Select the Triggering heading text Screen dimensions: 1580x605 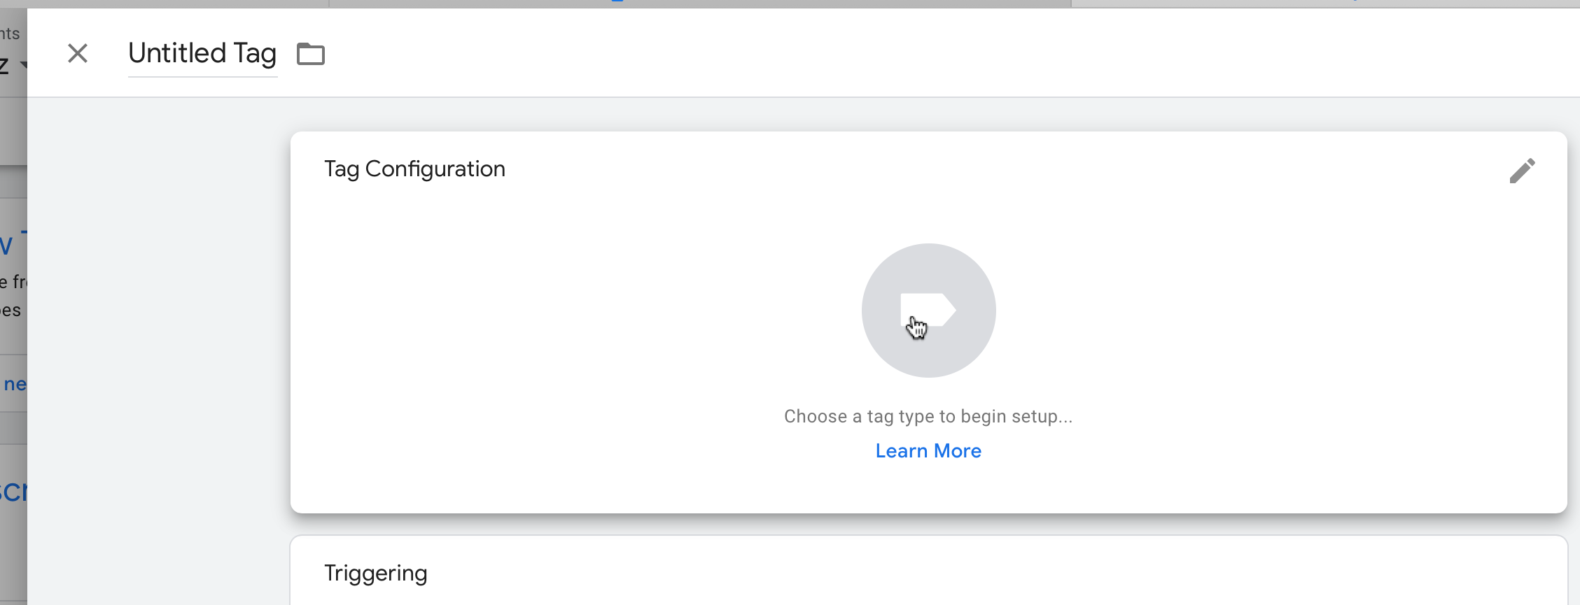[376, 574]
